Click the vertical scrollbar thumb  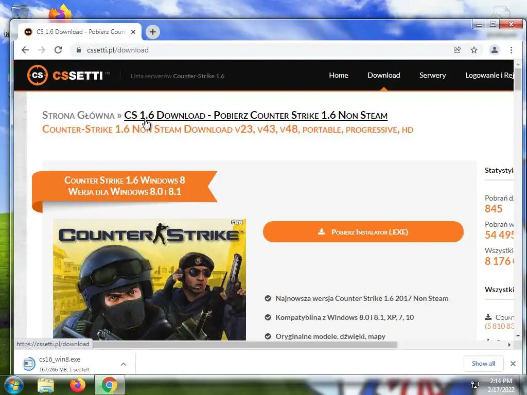(518, 79)
